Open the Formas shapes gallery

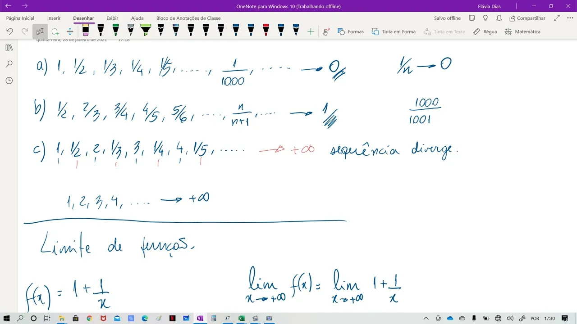point(350,31)
